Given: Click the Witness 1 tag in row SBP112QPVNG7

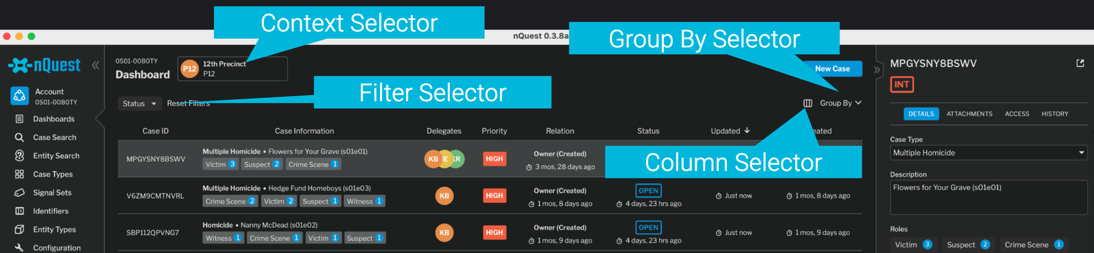Looking at the screenshot, I should (224, 238).
